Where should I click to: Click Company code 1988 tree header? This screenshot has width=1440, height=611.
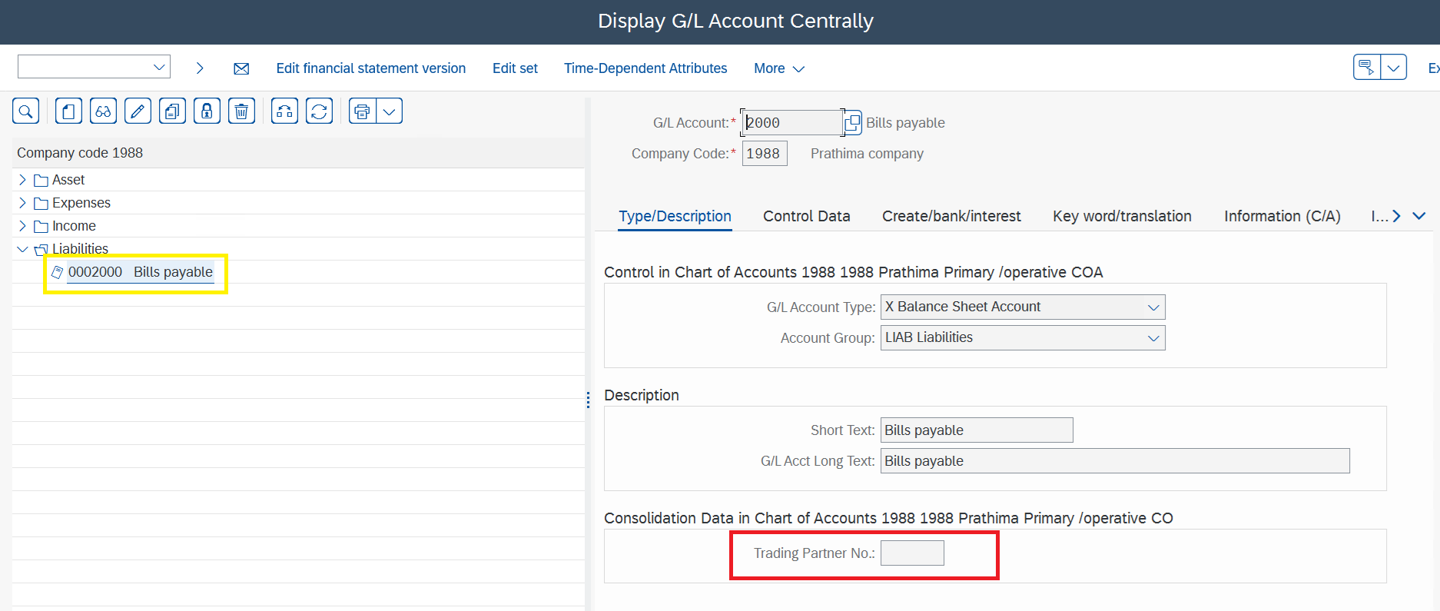(x=80, y=153)
